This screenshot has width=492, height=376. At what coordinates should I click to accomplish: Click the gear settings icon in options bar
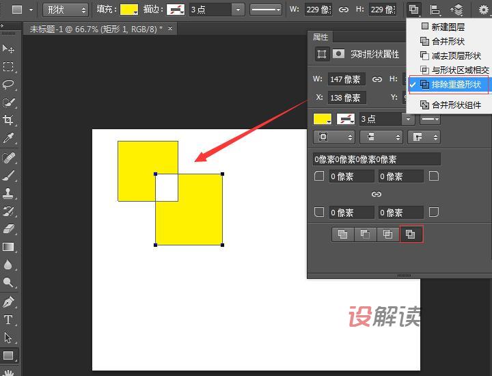point(484,10)
